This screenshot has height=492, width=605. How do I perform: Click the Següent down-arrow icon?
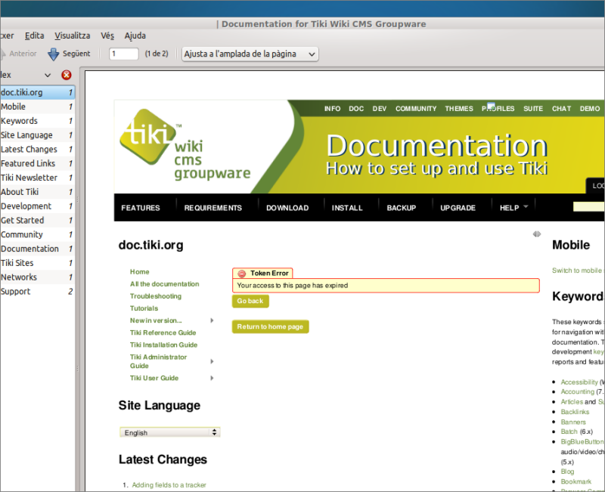tap(53, 54)
